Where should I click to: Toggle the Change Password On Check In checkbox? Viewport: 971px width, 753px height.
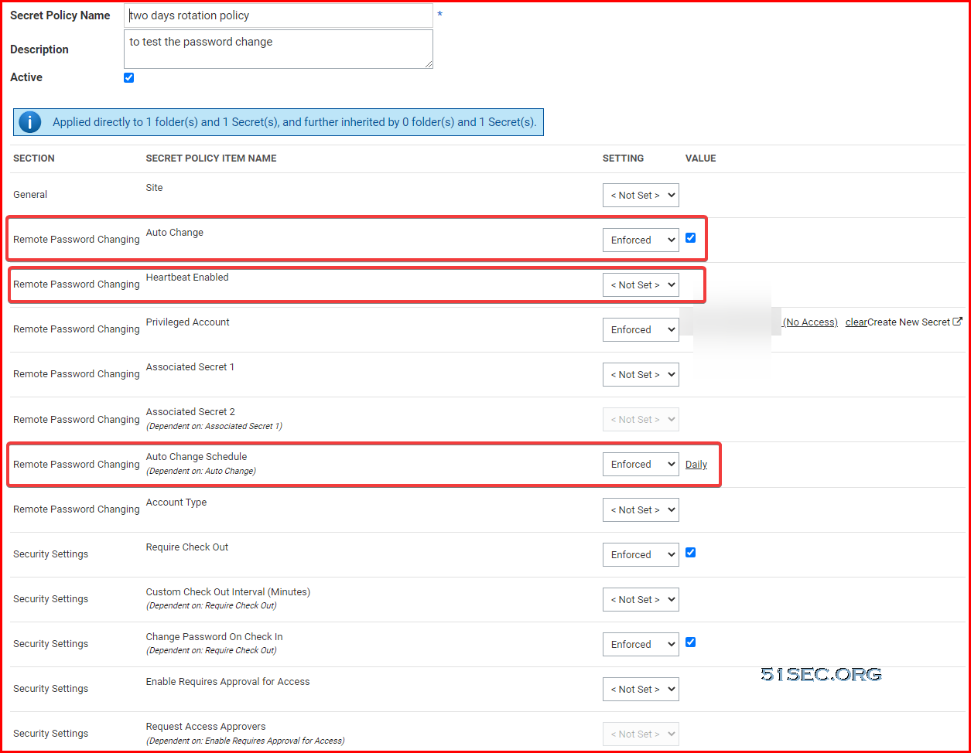691,642
